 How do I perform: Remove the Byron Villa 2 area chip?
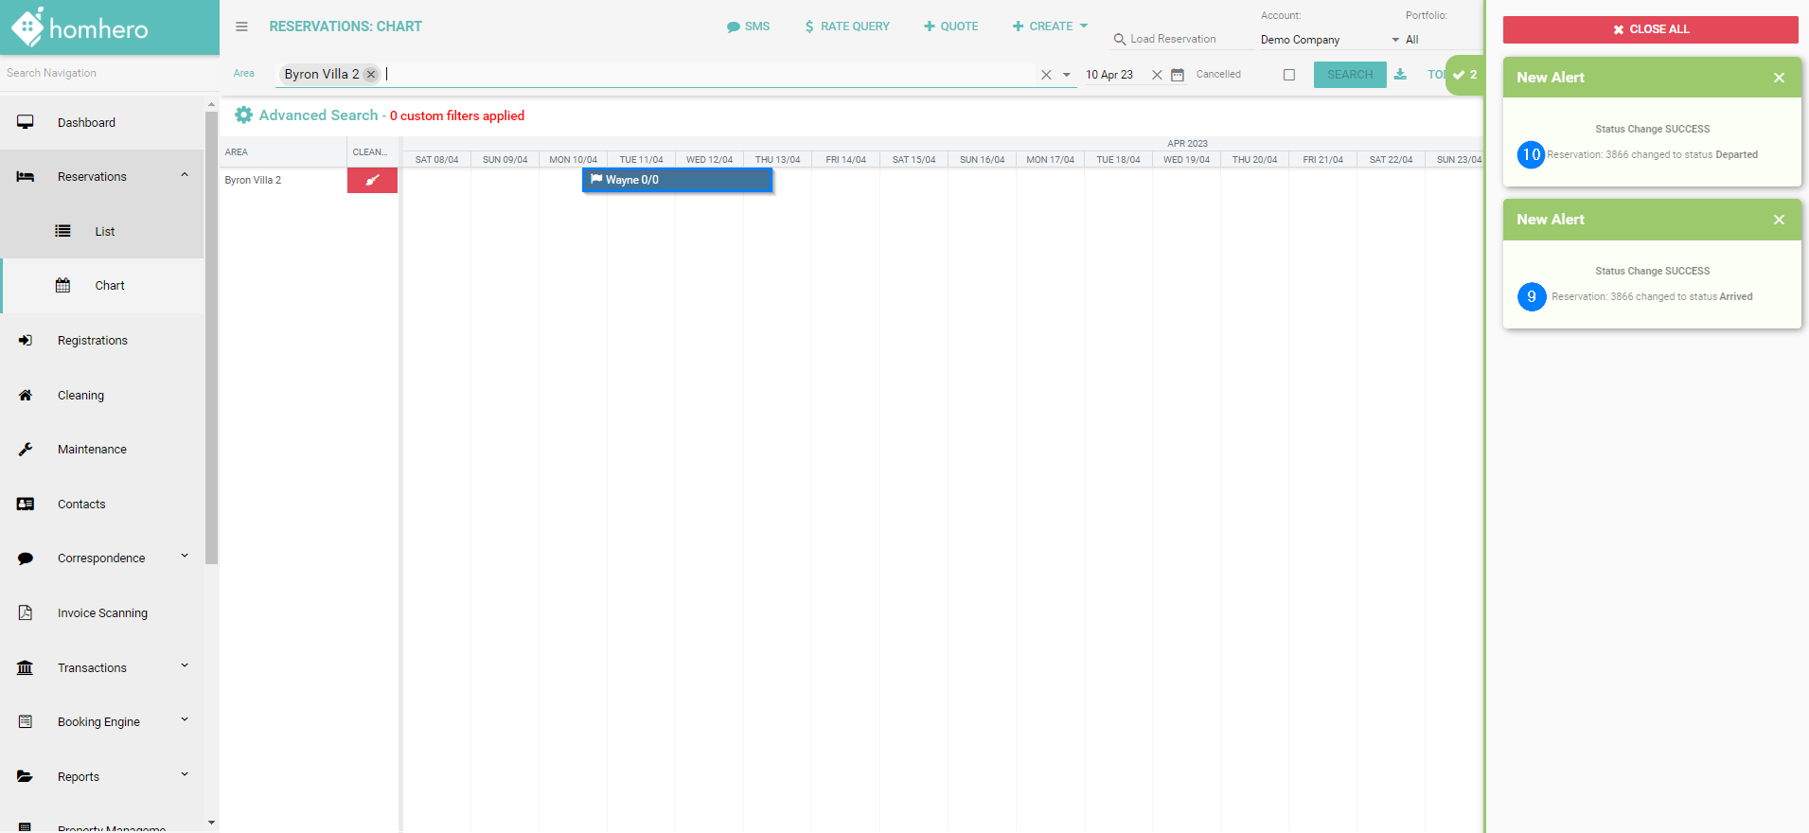[x=371, y=75]
